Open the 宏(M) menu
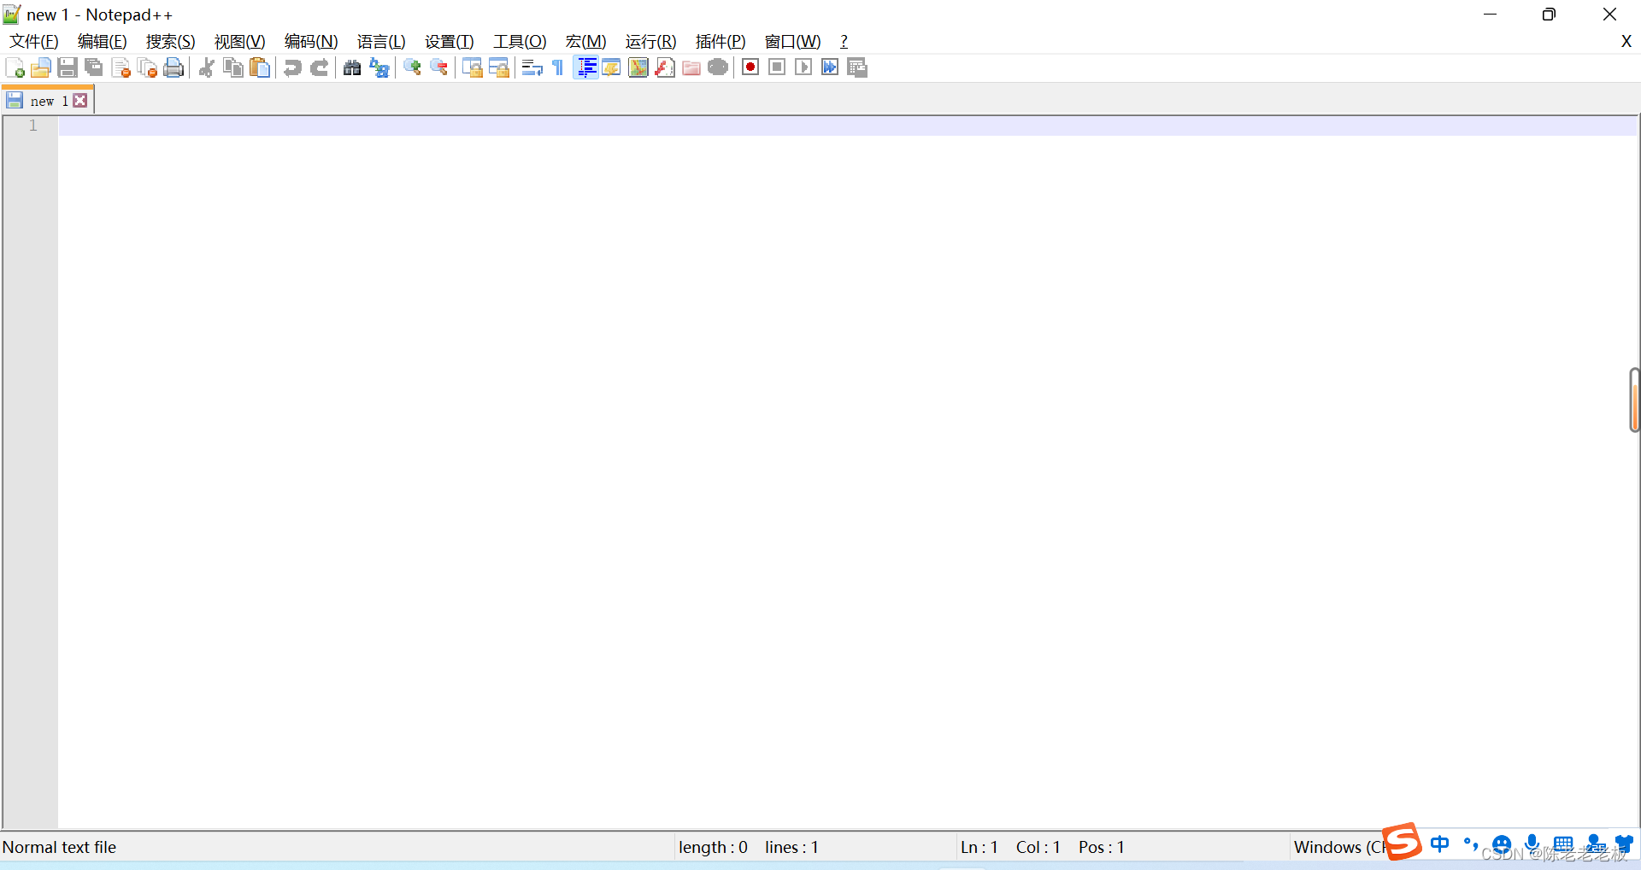The height and width of the screenshot is (870, 1641). coord(586,42)
